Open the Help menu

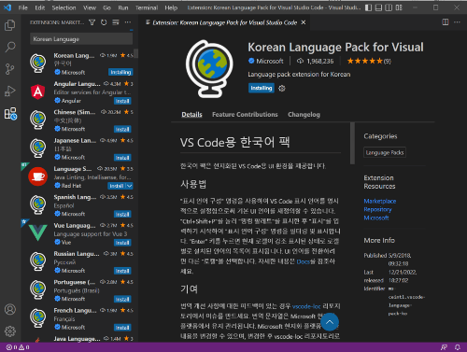pyautogui.click(x=171, y=7)
